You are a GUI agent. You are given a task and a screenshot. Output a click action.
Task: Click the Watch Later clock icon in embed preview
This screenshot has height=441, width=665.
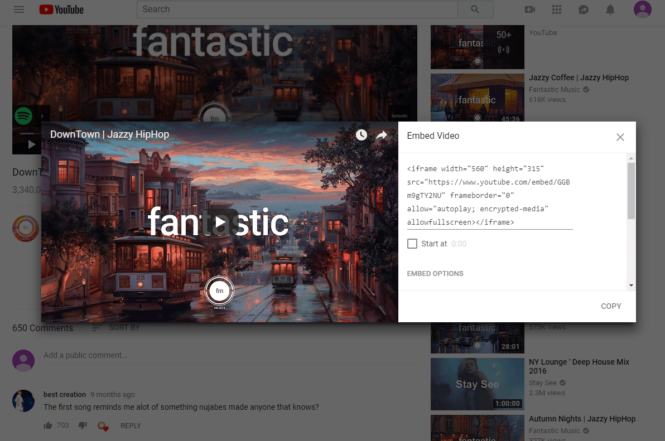[362, 135]
